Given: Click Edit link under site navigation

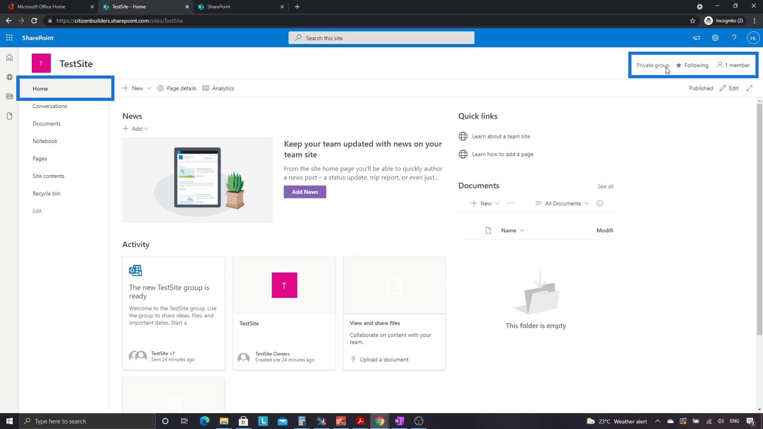Looking at the screenshot, I should point(37,211).
